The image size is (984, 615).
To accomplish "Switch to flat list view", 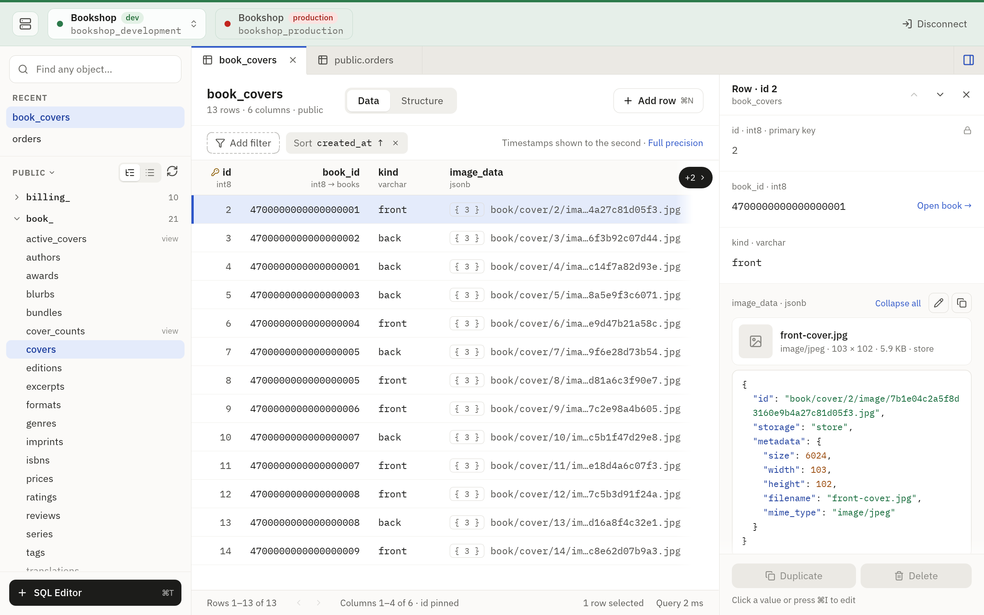I will tap(150, 173).
